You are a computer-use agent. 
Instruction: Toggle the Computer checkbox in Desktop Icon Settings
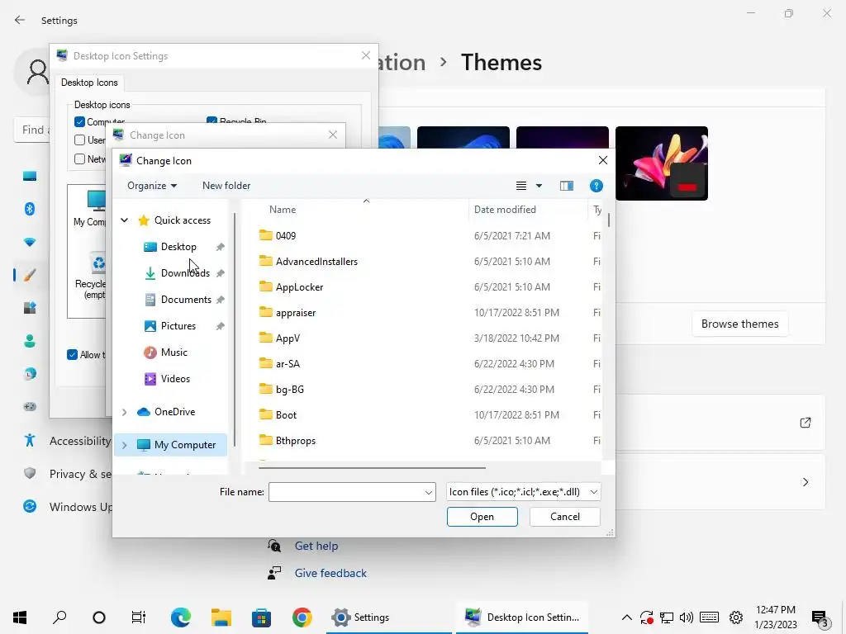(x=80, y=122)
